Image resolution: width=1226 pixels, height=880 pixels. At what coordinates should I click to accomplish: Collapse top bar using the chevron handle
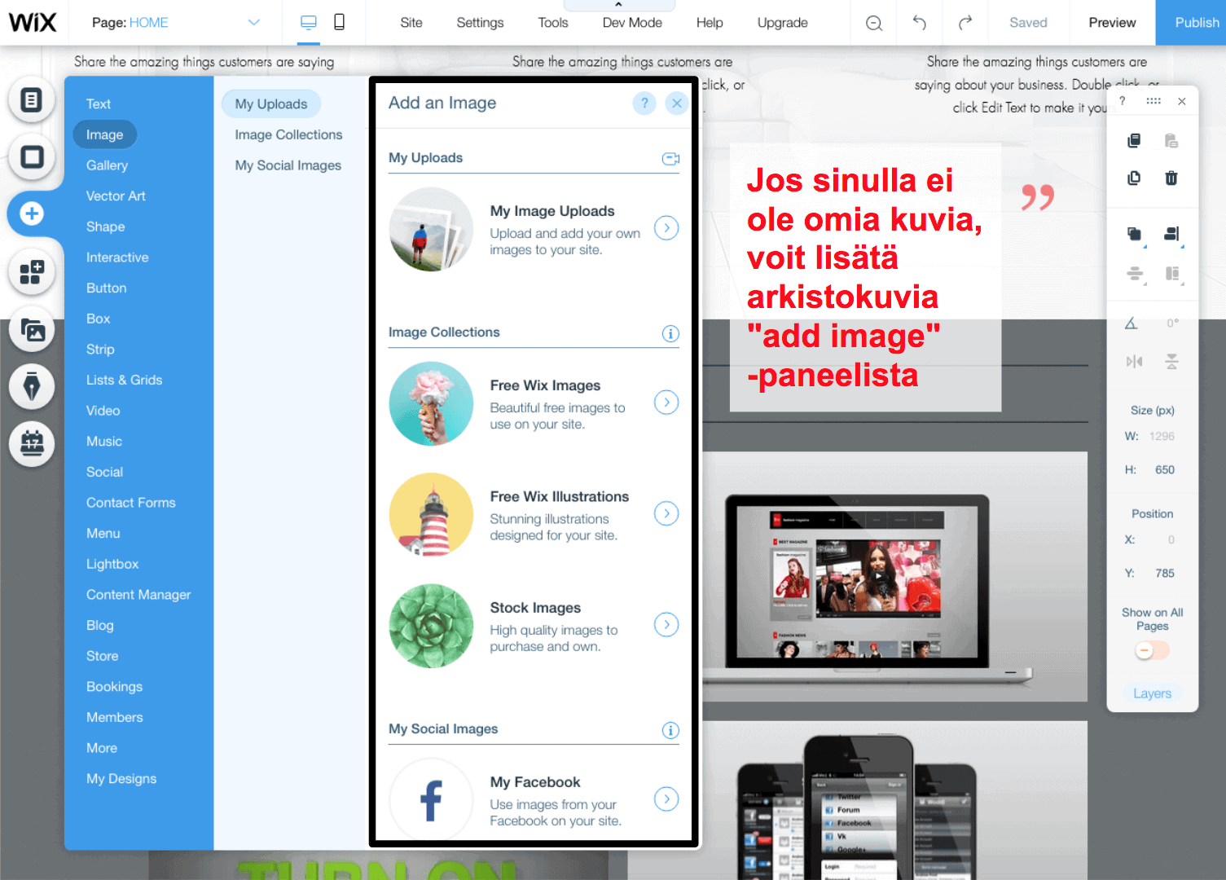(x=618, y=5)
